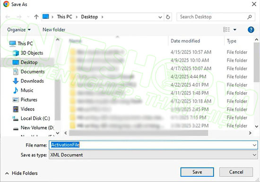The height and width of the screenshot is (182, 260).
Task: Open Videos in navigation pane
Action: (x=27, y=109)
